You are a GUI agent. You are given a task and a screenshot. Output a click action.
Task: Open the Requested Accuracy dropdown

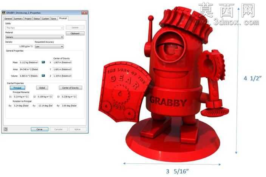pyautogui.click(x=49, y=46)
